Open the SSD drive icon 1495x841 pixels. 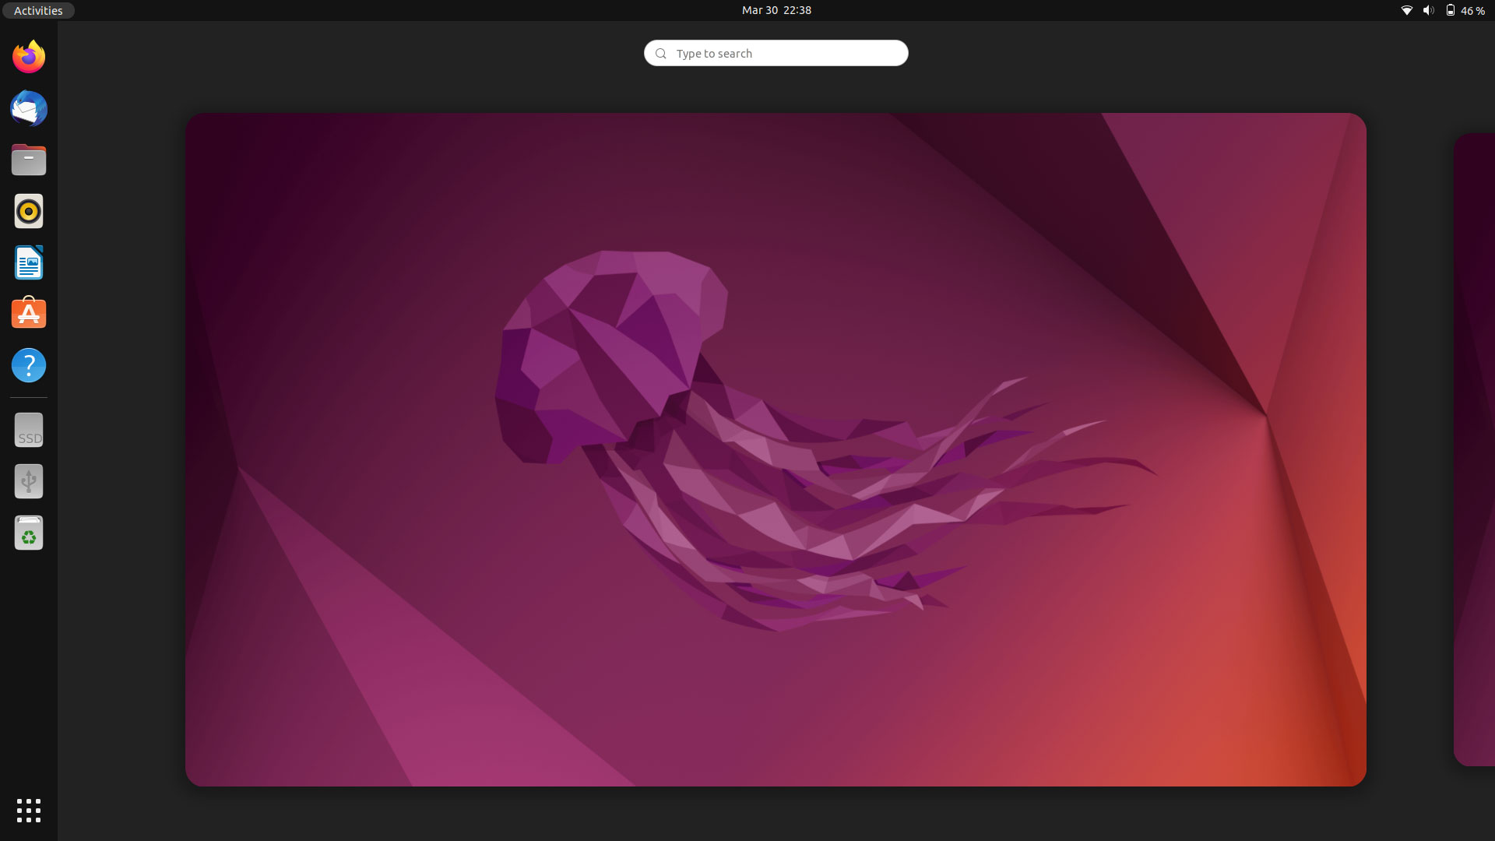(x=29, y=430)
